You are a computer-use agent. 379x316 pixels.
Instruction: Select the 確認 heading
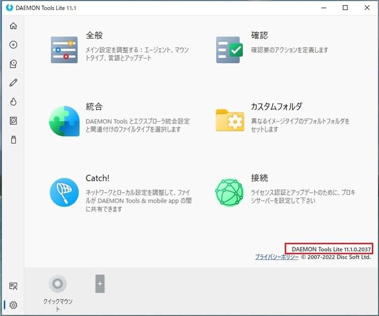pos(259,35)
